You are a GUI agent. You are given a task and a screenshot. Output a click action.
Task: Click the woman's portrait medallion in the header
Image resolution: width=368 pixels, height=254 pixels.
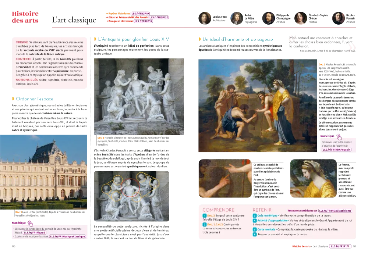click(301, 18)
